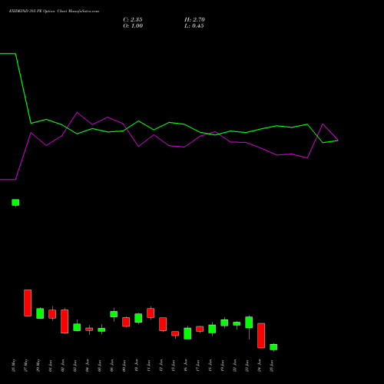Select the green 16 Jun candlestick
Viewport: 384px width, 384px height.
(187, 333)
